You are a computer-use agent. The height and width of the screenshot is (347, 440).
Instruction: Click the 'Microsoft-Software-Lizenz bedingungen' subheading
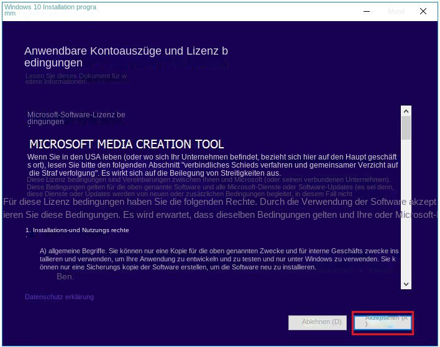[x=76, y=118]
